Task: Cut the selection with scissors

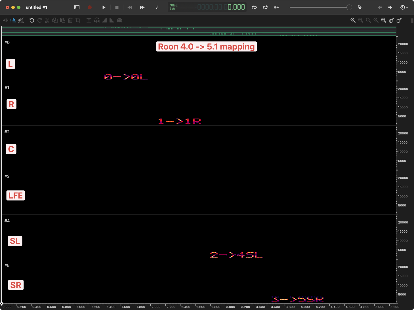Action: point(47,20)
